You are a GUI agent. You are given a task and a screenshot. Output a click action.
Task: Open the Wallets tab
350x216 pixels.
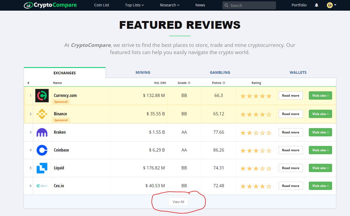(x=298, y=72)
